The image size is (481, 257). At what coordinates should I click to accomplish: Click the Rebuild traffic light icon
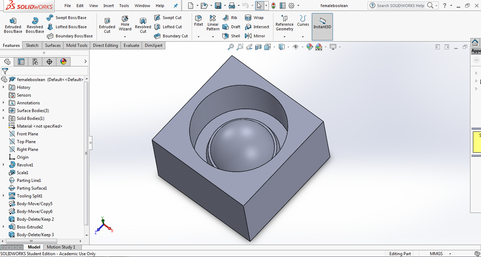(x=273, y=6)
